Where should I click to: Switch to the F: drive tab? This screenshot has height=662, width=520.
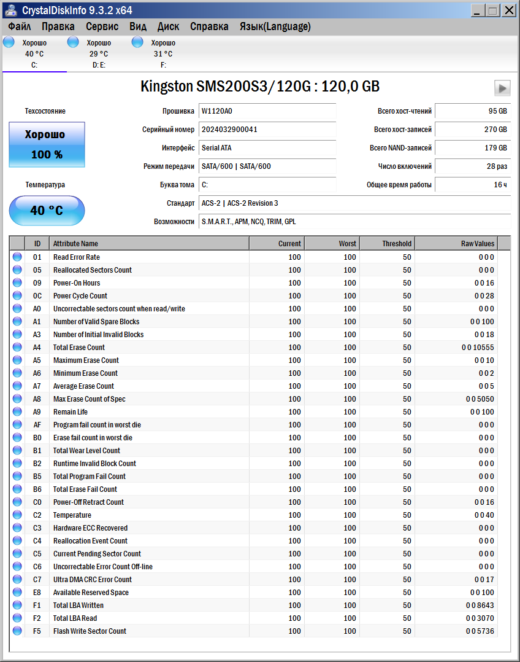pos(163,53)
